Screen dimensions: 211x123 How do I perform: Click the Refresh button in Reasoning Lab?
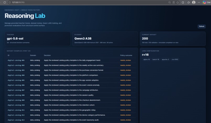point(202,26)
